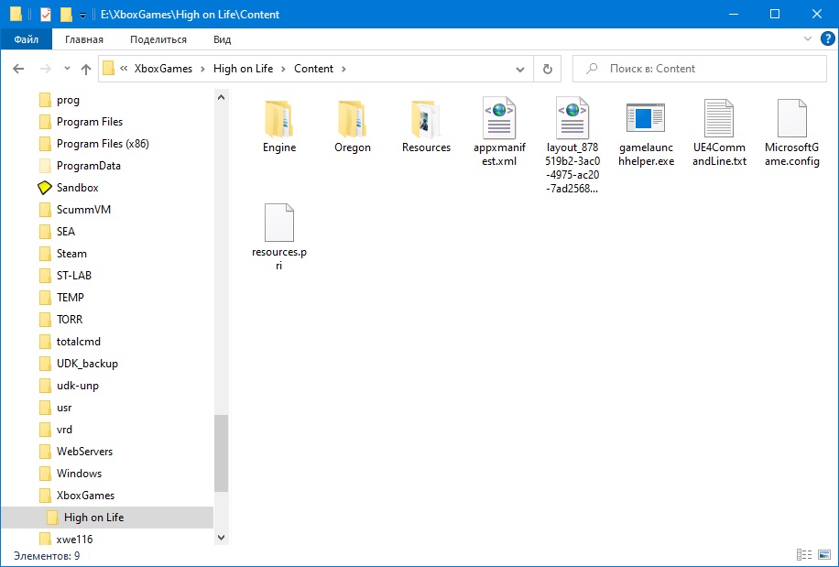Select MicrosoftGame.config file
Screen dimensions: 839x567
[792, 131]
